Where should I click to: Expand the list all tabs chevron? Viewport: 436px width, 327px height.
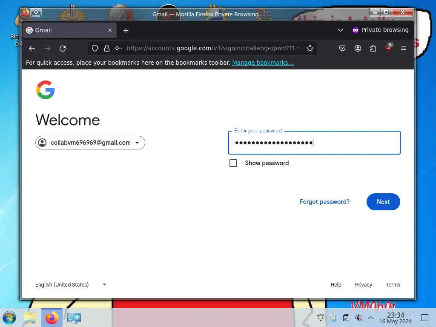[x=340, y=30]
